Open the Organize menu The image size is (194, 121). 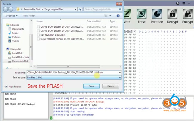pos(11,15)
